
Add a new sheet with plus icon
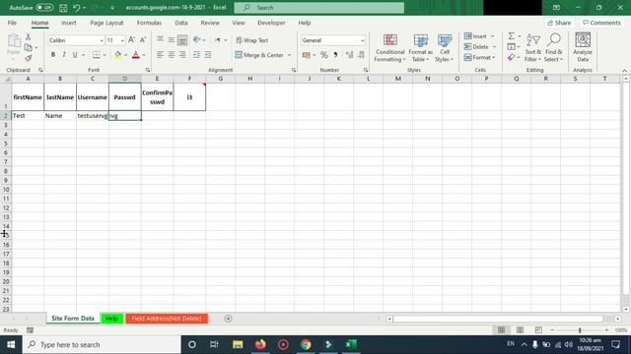(x=228, y=319)
